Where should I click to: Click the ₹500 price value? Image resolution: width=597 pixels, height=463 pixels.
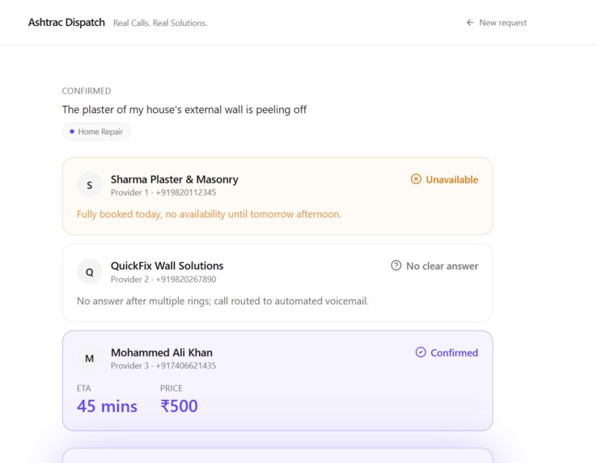pyautogui.click(x=179, y=406)
